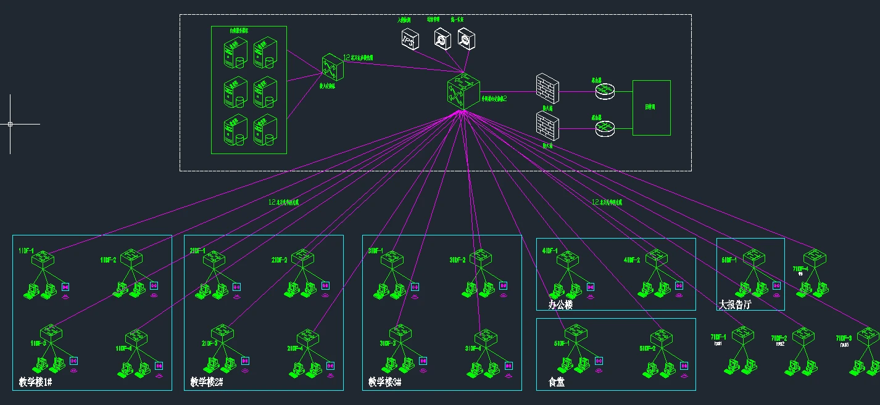Viewport: 880px width, 405px height.
Task: Select the access switch beside server farm
Action: (x=332, y=67)
